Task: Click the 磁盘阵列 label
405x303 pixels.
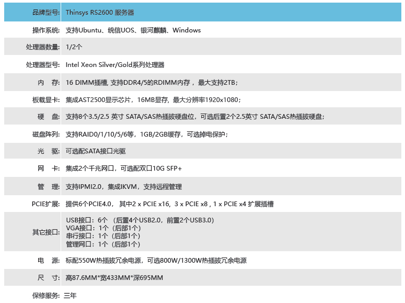Action: coord(46,134)
